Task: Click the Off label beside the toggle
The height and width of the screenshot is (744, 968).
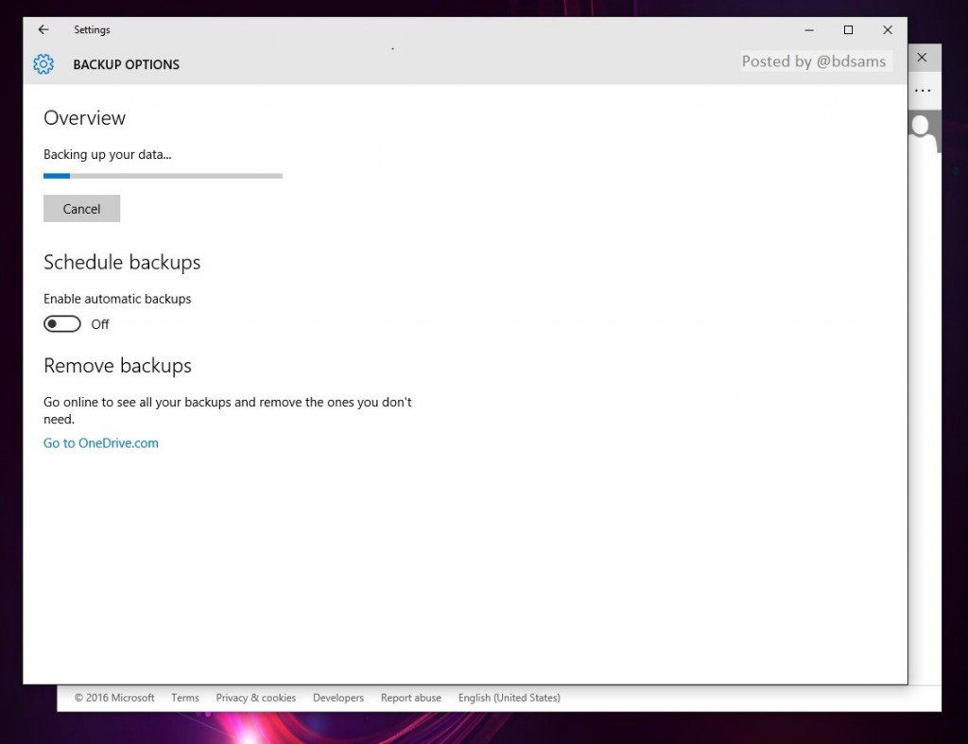Action: 100,324
